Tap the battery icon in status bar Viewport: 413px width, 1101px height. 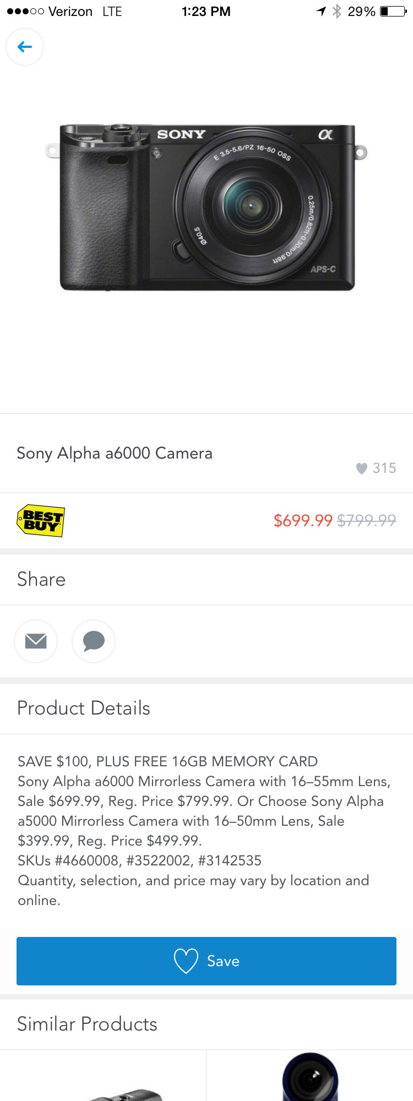point(393,11)
